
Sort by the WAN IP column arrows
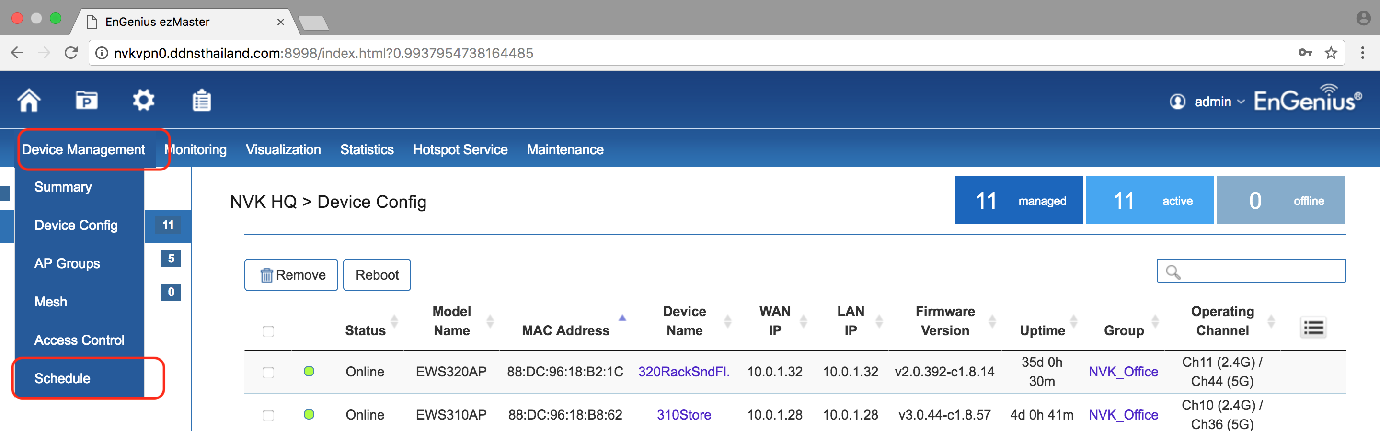803,321
